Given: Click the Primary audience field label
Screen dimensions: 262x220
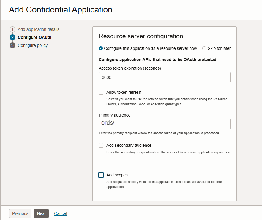Looking at the screenshot, I should click(x=114, y=115).
